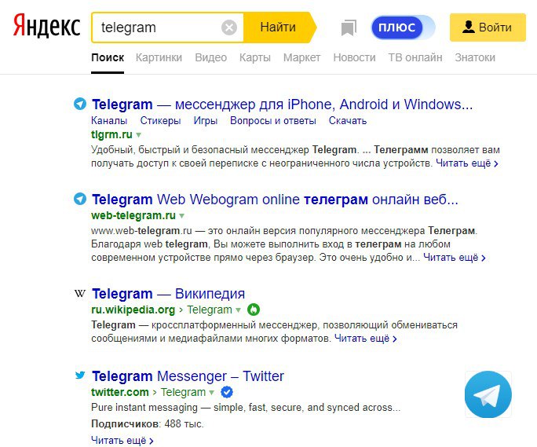Click green badge icon beside ru.wikipedia.org

[254, 310]
